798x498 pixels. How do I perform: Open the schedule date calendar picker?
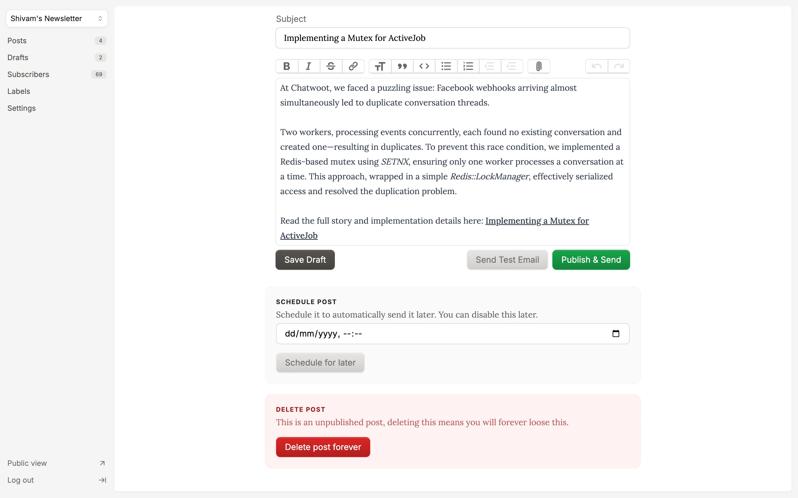[615, 333]
